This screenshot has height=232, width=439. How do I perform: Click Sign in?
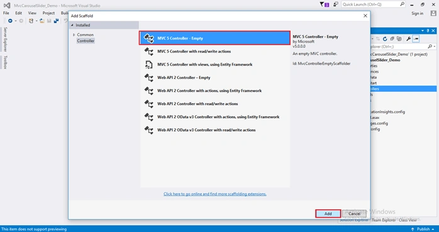click(x=417, y=13)
